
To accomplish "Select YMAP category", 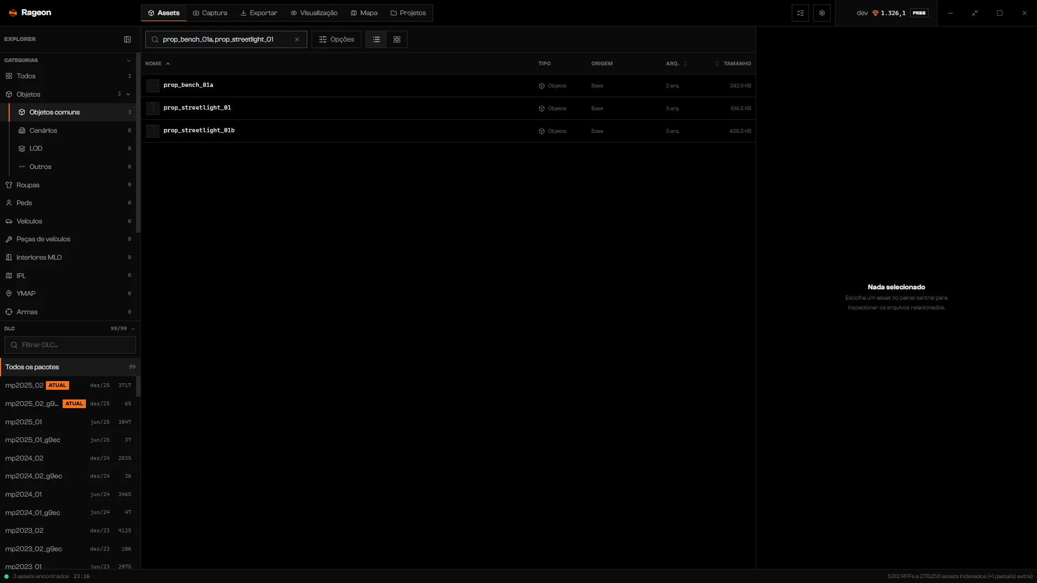I will [x=69, y=294].
